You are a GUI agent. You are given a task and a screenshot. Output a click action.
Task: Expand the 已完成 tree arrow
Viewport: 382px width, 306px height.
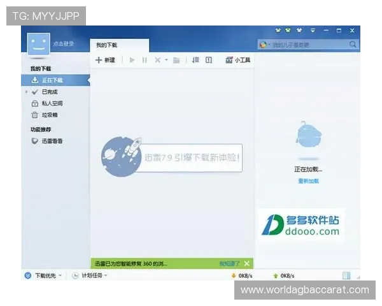27,92
